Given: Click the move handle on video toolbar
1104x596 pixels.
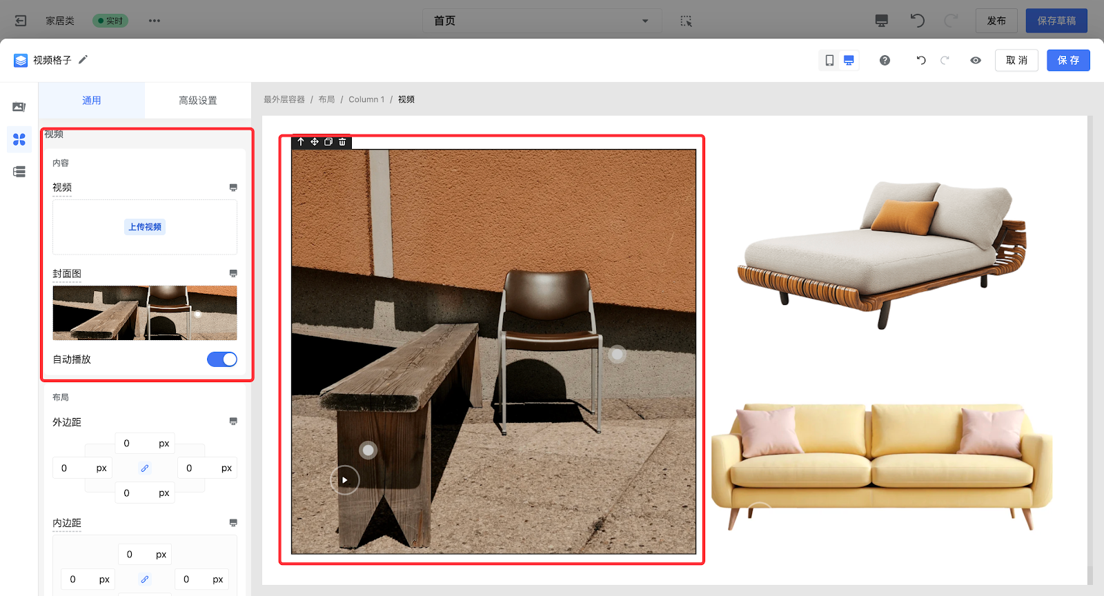Looking at the screenshot, I should pos(315,142).
